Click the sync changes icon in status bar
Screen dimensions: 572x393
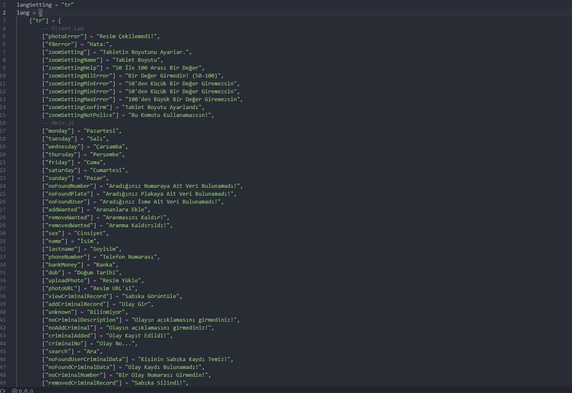coord(2,391)
